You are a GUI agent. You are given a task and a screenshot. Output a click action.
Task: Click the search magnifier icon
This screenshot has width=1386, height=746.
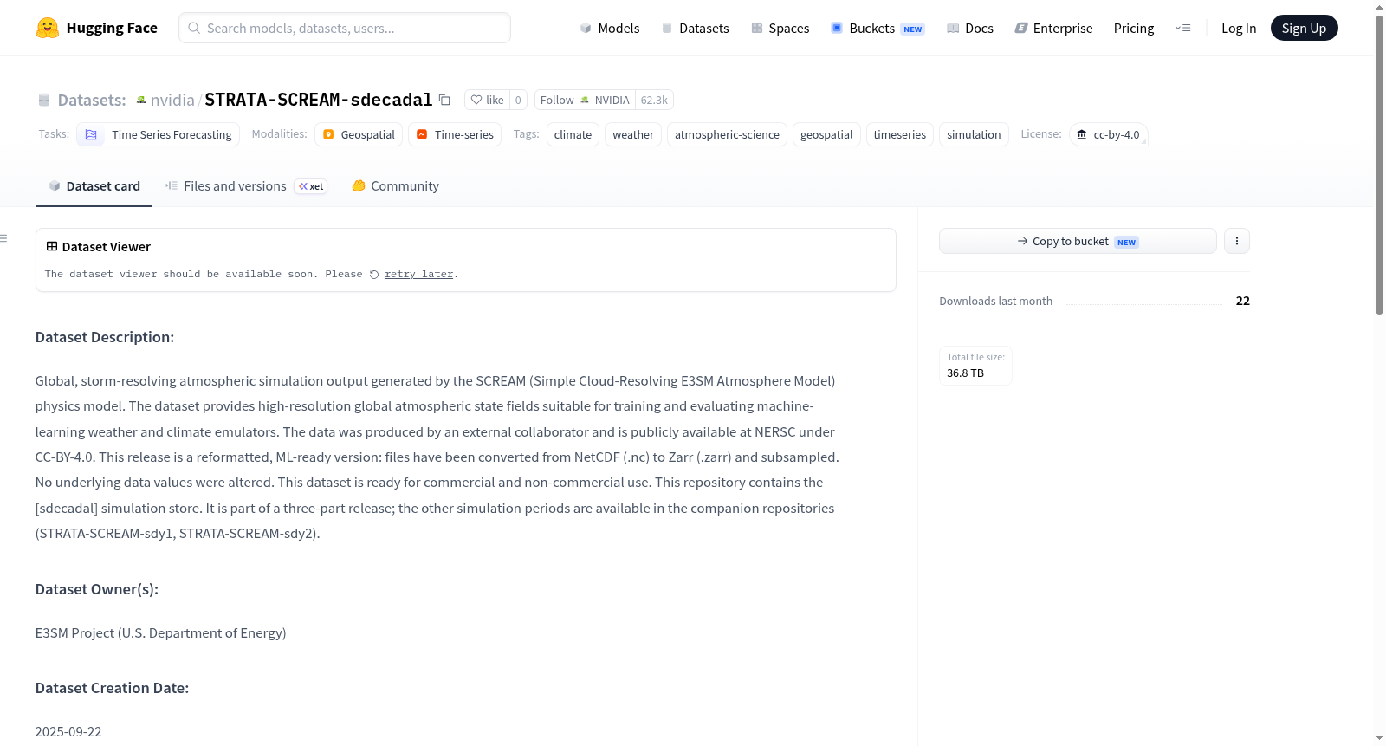194,28
